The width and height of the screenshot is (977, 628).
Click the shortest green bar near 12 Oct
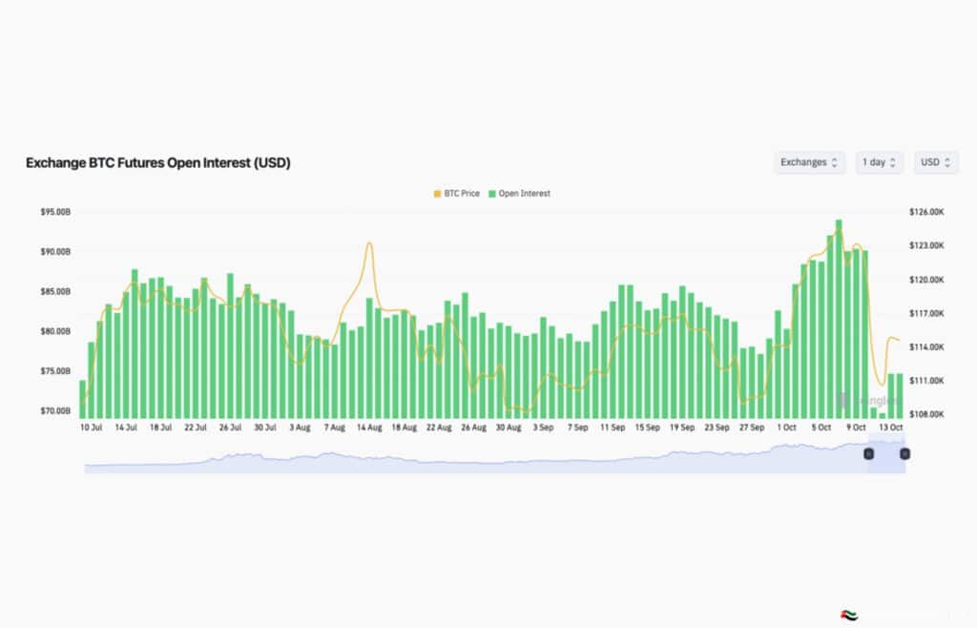[883, 415]
